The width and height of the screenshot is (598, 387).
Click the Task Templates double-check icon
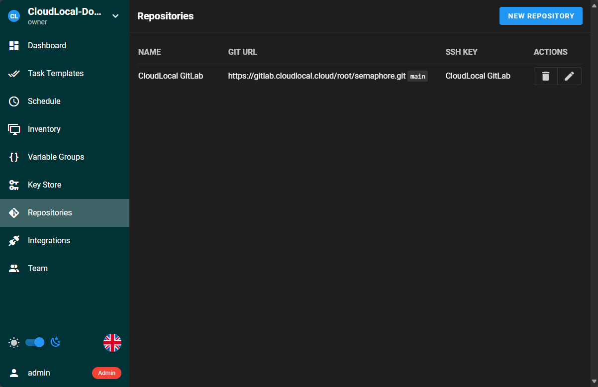coord(14,74)
